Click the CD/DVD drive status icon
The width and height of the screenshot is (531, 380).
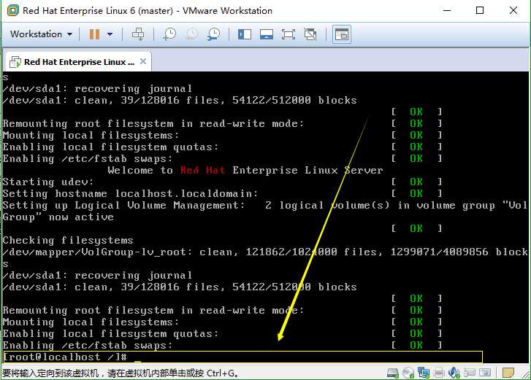[x=408, y=373]
